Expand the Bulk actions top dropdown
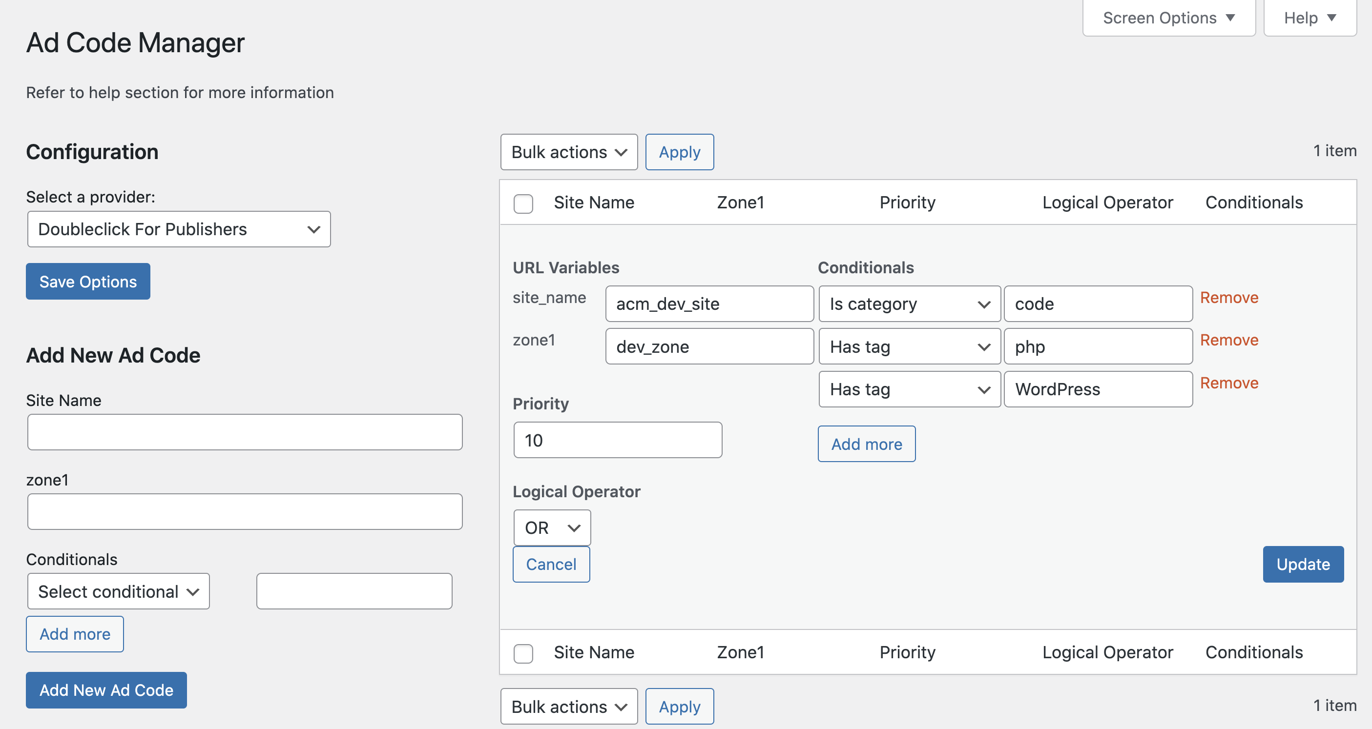 tap(568, 151)
